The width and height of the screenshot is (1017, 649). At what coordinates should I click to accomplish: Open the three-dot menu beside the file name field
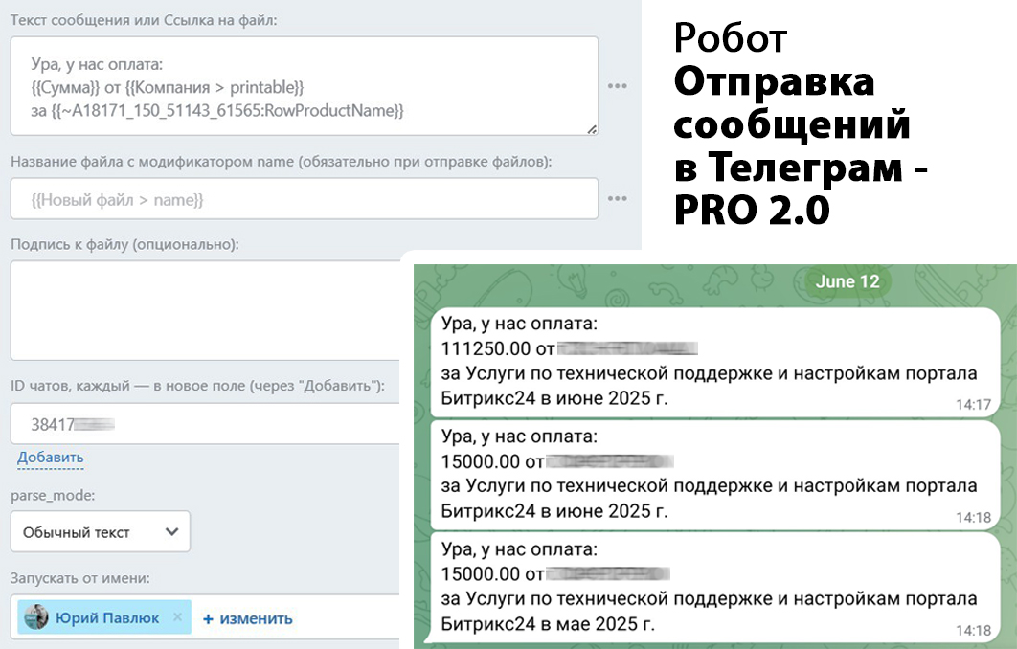[x=617, y=198]
